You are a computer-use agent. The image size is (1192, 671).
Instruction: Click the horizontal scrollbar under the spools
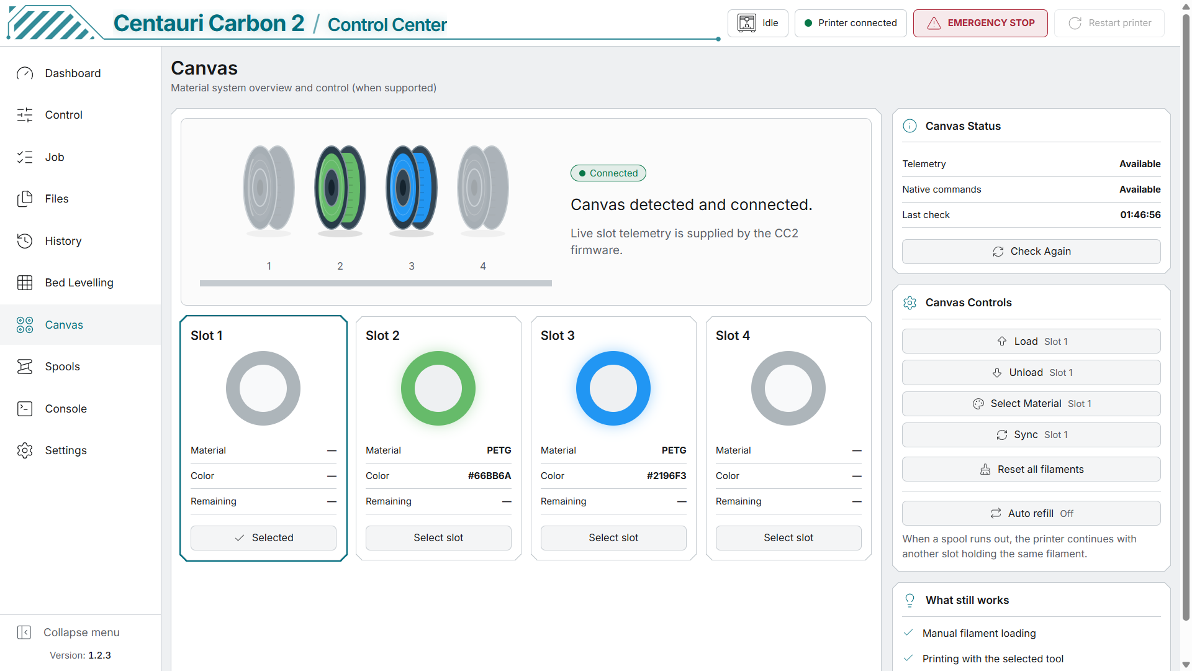(376, 283)
